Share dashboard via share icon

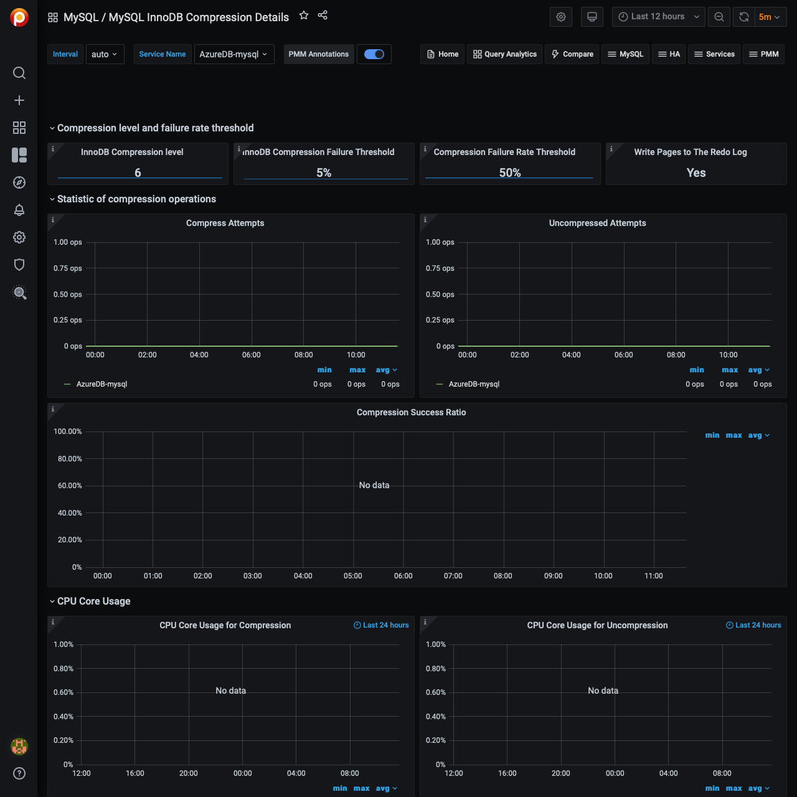coord(323,16)
